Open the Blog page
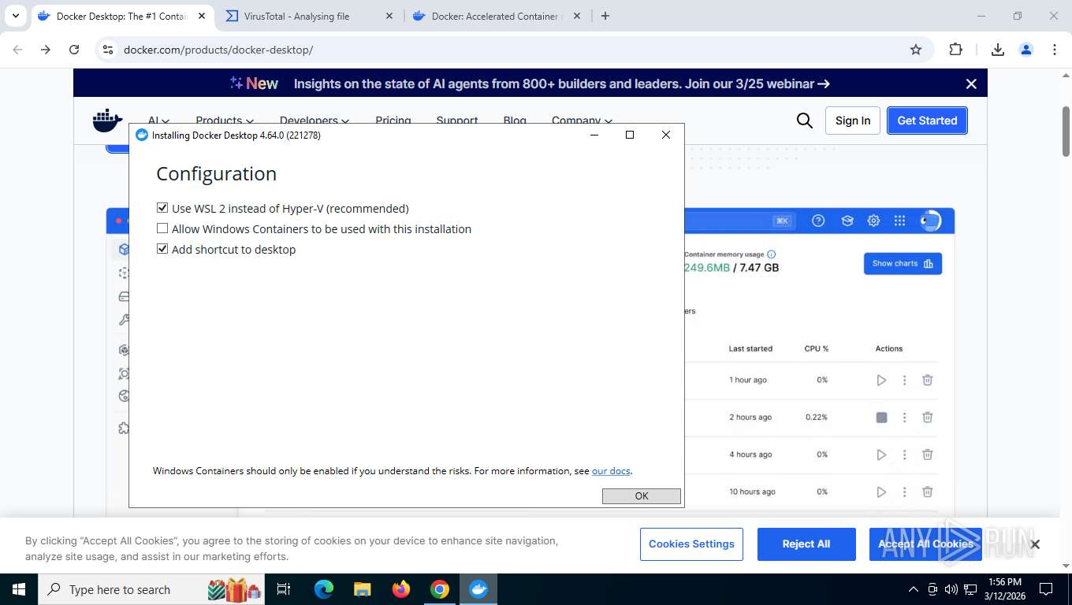This screenshot has height=605, width=1072. 515,121
